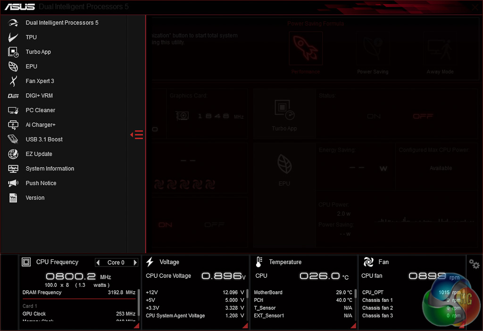
Task: Launch PC Cleaner icon
Action: [x=13, y=110]
